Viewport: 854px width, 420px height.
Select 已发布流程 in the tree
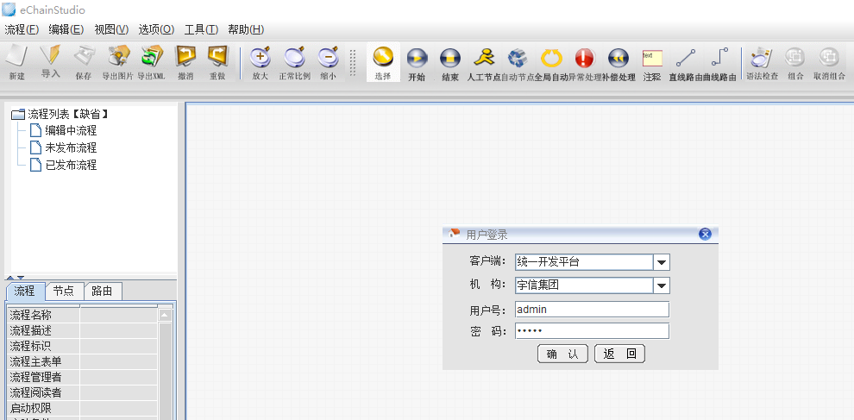[x=71, y=165]
